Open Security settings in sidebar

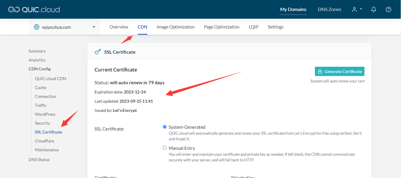42,123
